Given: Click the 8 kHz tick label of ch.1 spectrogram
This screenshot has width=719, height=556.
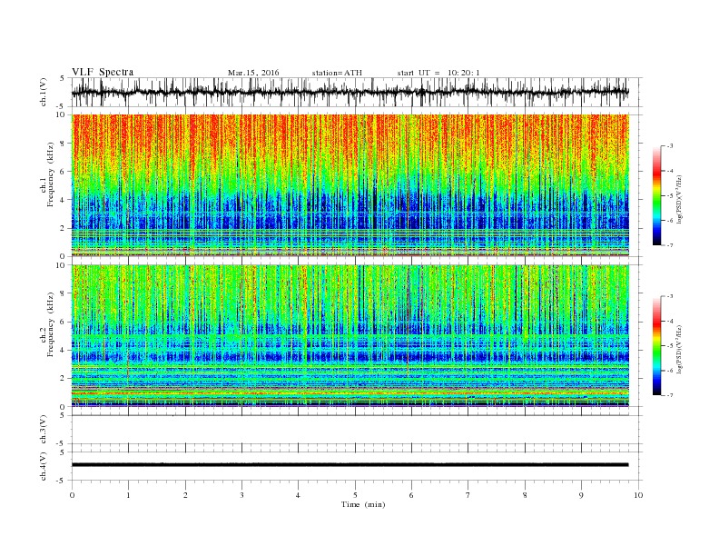Looking at the screenshot, I should pyautogui.click(x=63, y=144).
